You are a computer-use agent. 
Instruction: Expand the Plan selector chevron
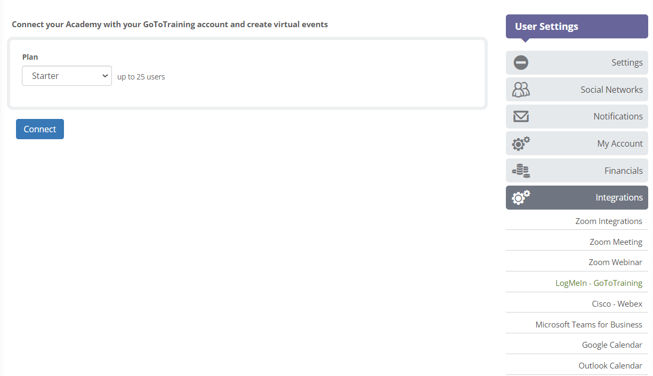click(105, 76)
